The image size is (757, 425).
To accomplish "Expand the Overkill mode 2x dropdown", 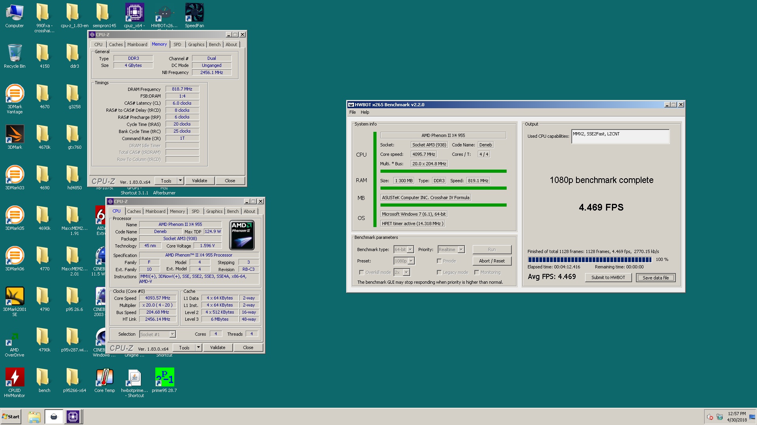I will click(x=406, y=272).
